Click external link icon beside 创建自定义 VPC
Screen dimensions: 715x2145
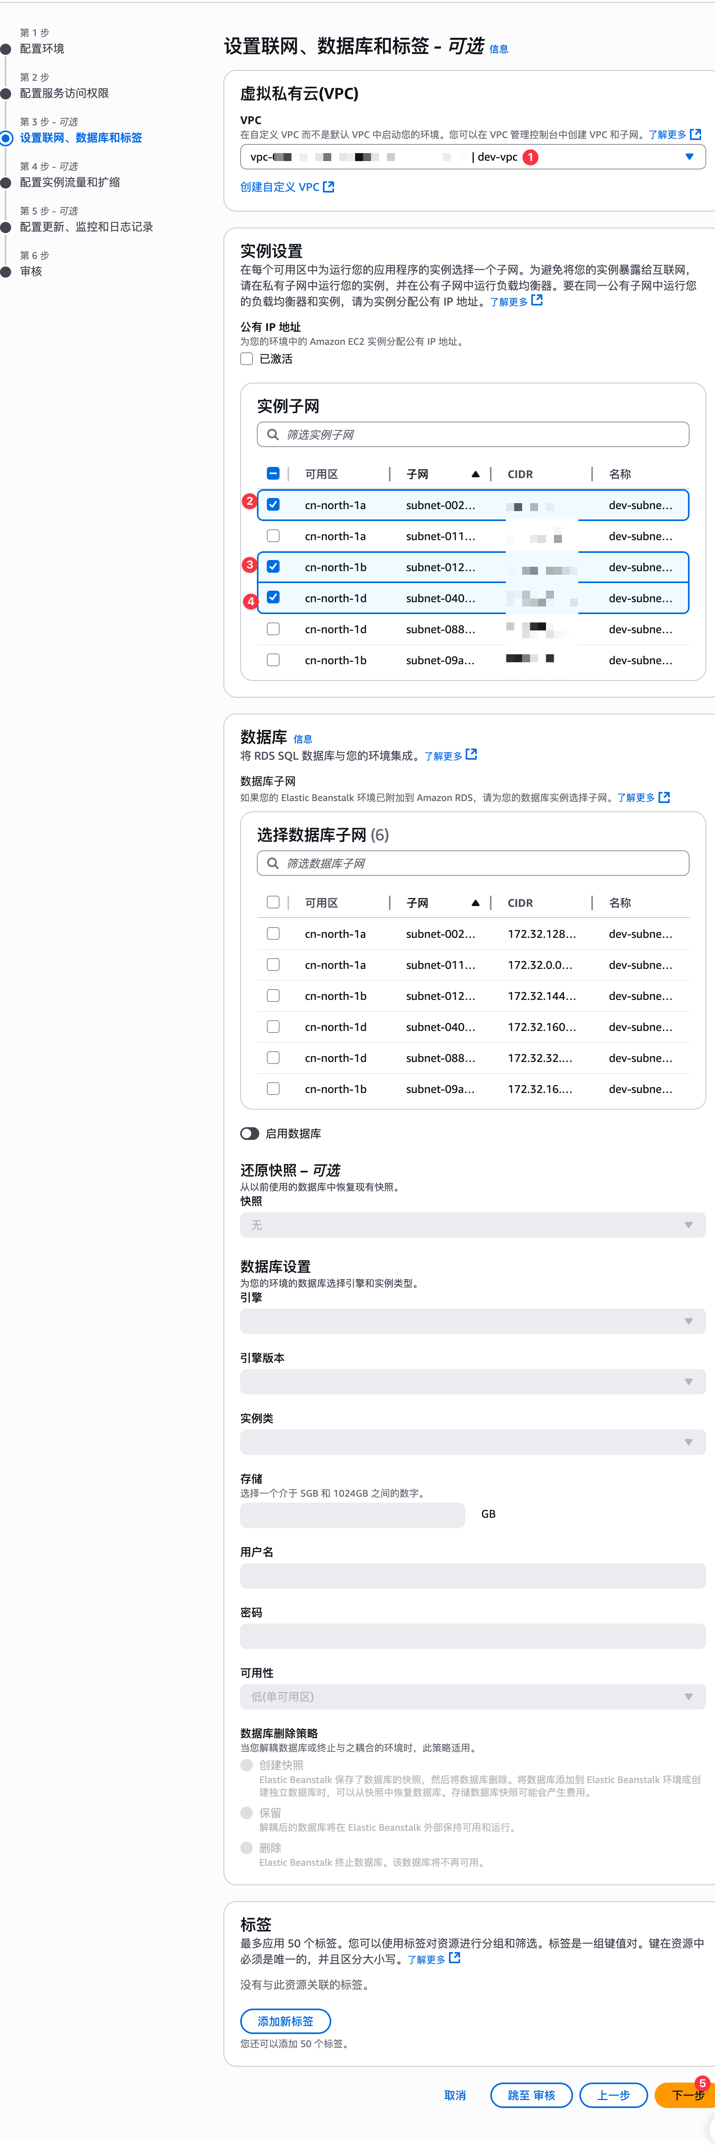[329, 187]
